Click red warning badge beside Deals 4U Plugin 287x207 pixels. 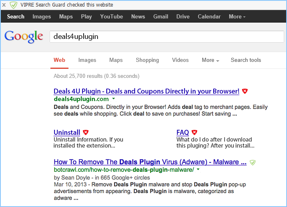coord(245,91)
